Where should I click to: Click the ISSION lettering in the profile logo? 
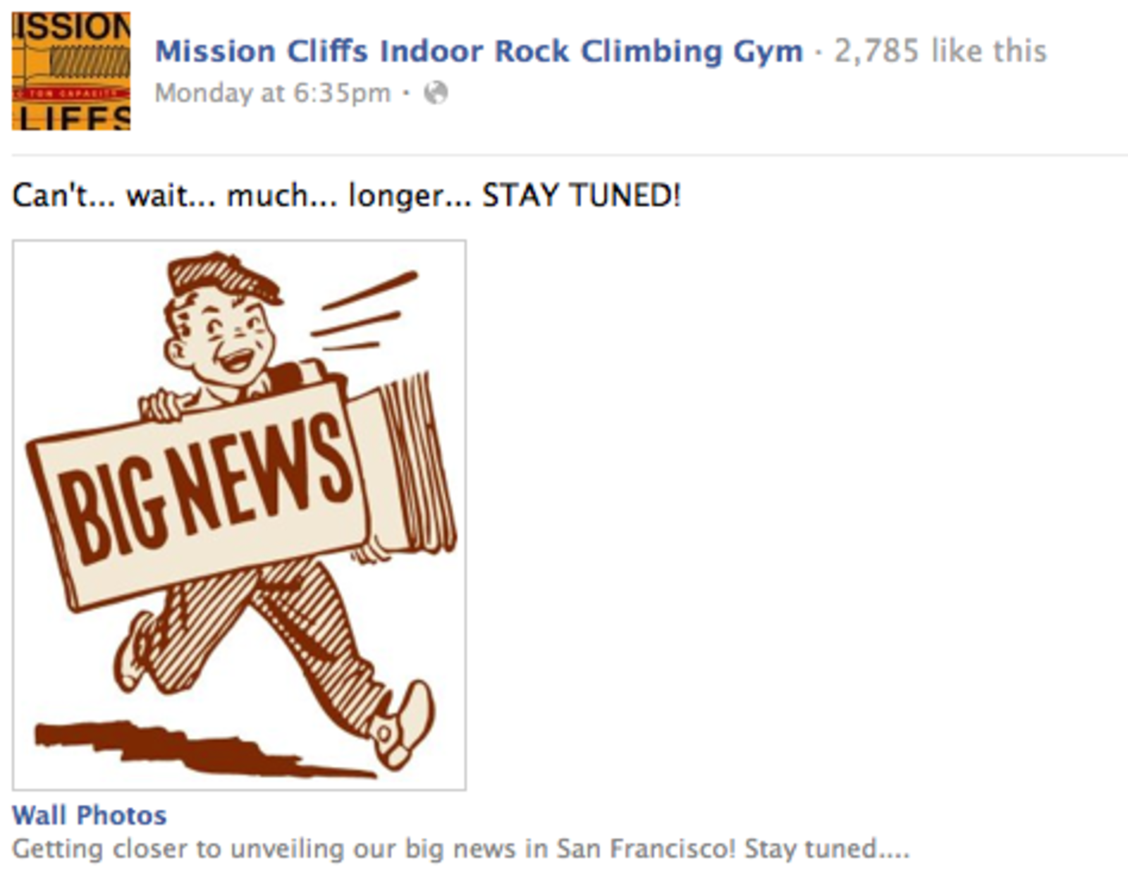71,27
